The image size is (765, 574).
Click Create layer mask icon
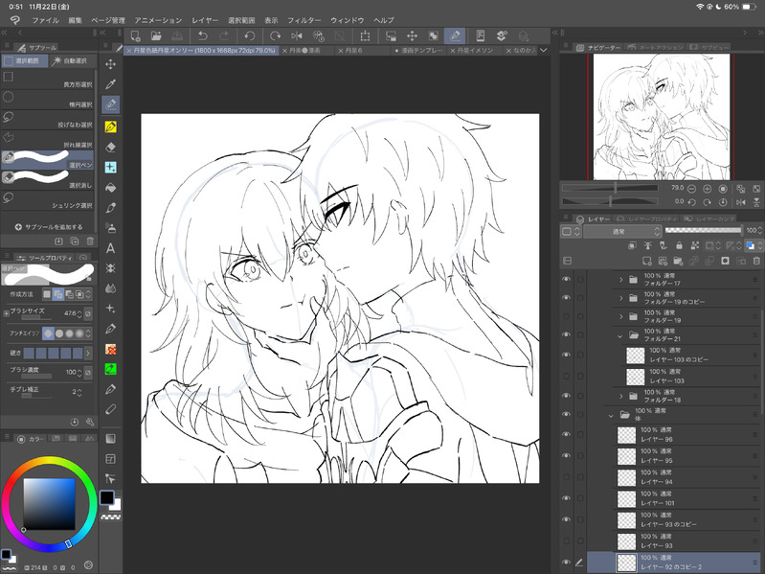click(x=726, y=262)
